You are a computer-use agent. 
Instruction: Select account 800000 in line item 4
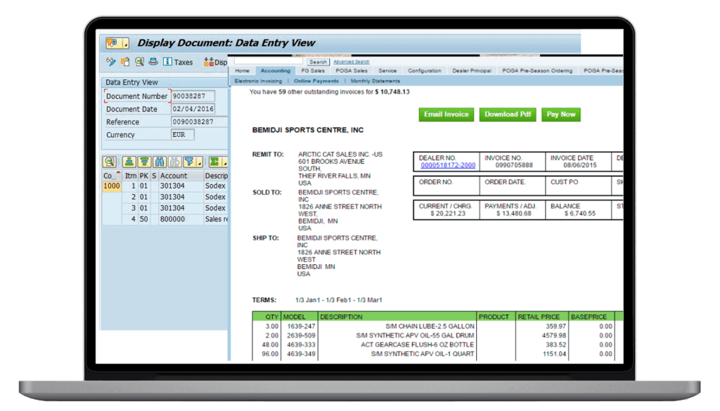(180, 219)
